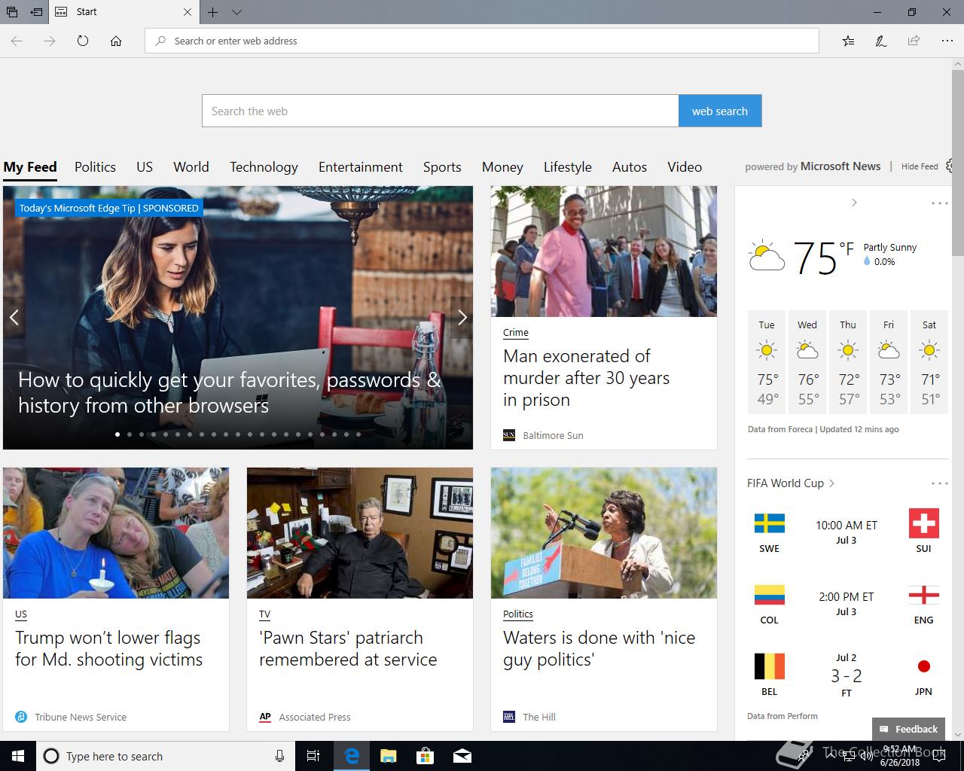The image size is (964, 771).
Task: Open the FIFA World Cup section
Action: (x=791, y=483)
